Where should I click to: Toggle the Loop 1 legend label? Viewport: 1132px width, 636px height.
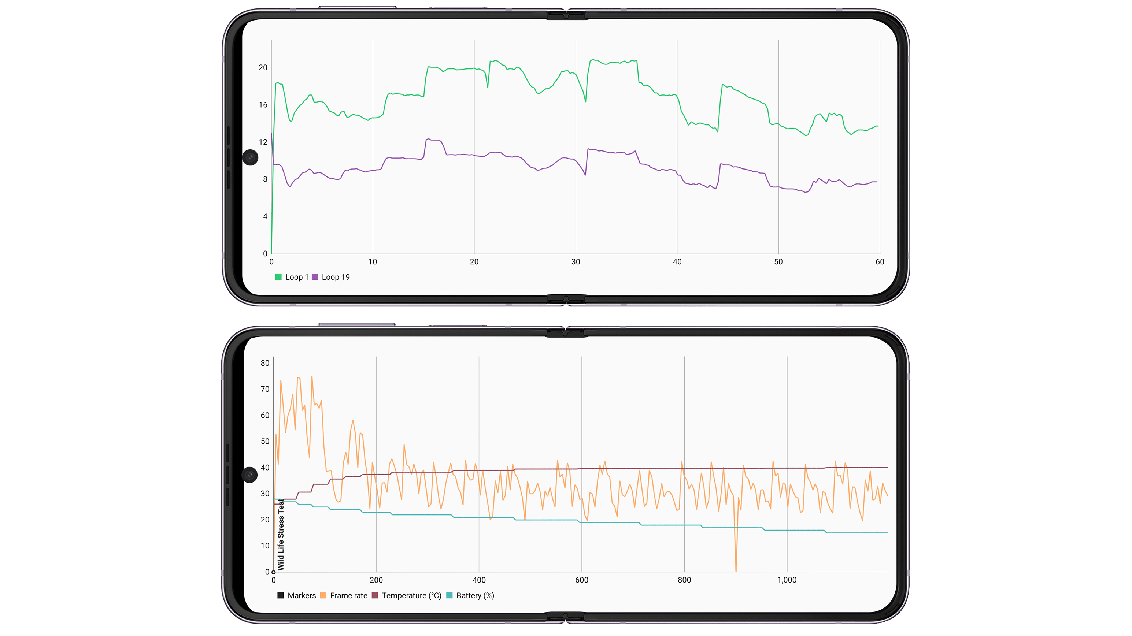tap(297, 277)
